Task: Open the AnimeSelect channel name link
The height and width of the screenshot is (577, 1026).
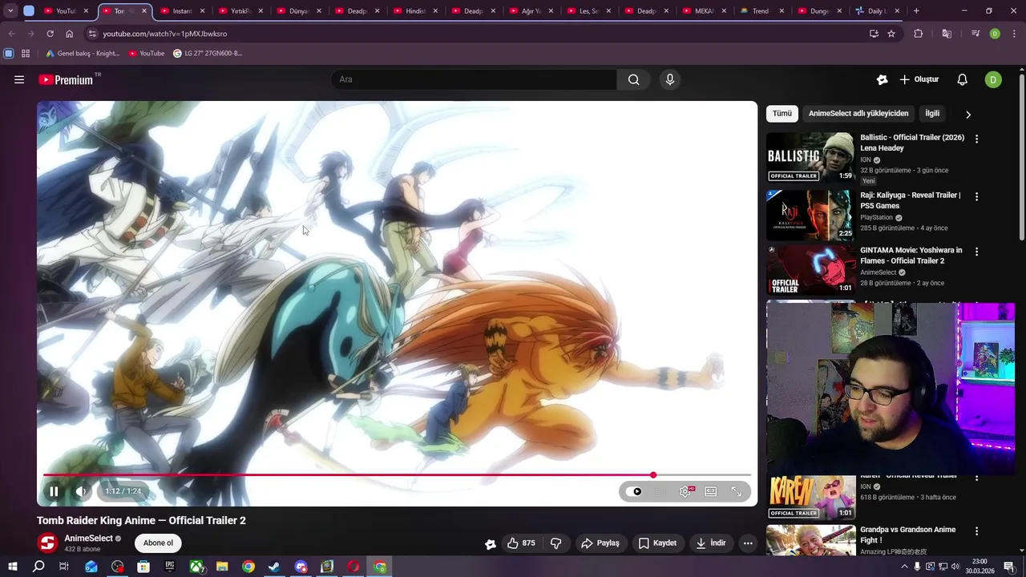Action: [x=88, y=539]
